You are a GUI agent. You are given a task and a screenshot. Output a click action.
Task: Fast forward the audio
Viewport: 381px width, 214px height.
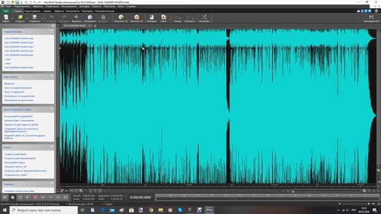(58, 197)
